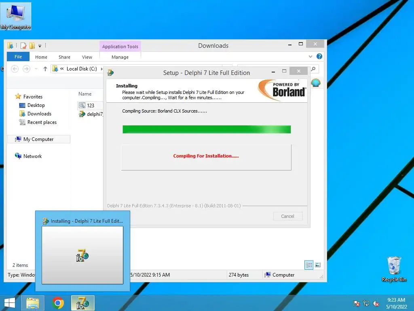
Task: Expand the ribbon with the chevron
Action: pos(310,56)
